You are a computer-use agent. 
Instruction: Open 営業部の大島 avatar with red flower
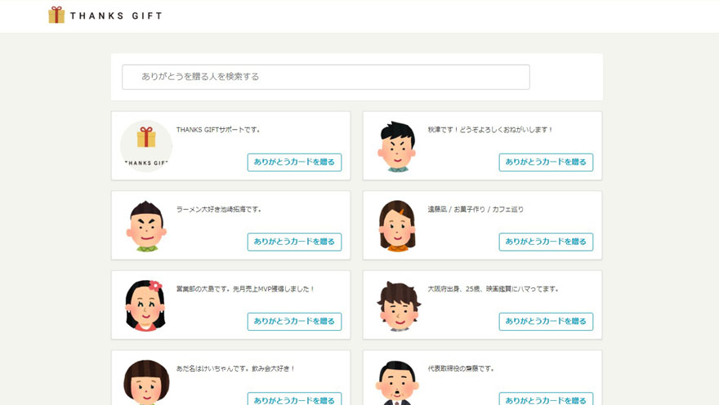tap(146, 305)
